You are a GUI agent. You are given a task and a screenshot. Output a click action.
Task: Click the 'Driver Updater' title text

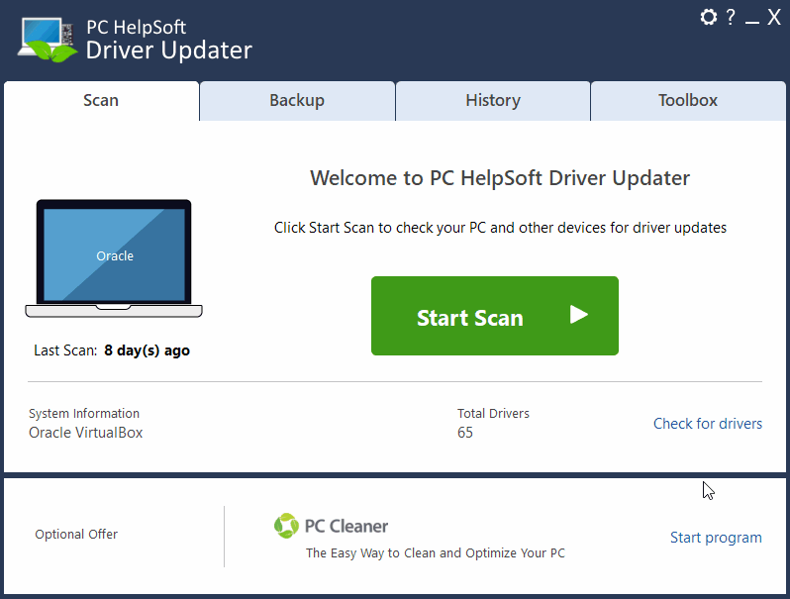click(168, 50)
